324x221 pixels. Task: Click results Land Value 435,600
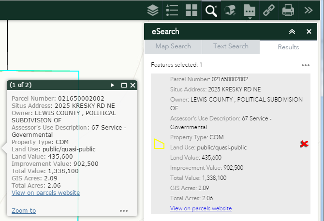pos(196,158)
